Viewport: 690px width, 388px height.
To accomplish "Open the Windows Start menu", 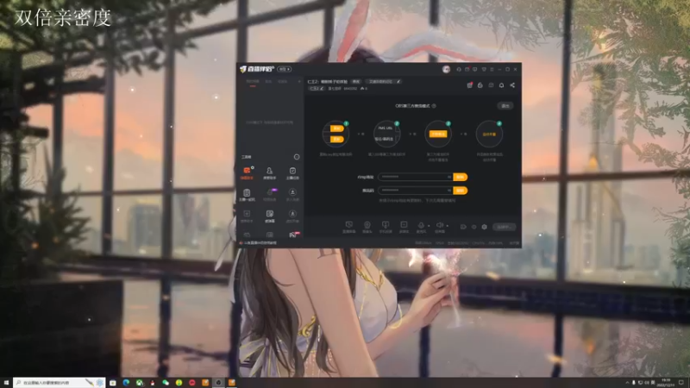I will tap(6, 383).
